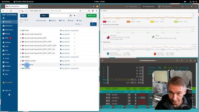
Task: Open the Sort by dropdown
Action: [79, 24]
